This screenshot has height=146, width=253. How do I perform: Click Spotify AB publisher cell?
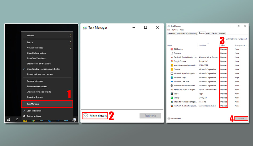pos(202,98)
